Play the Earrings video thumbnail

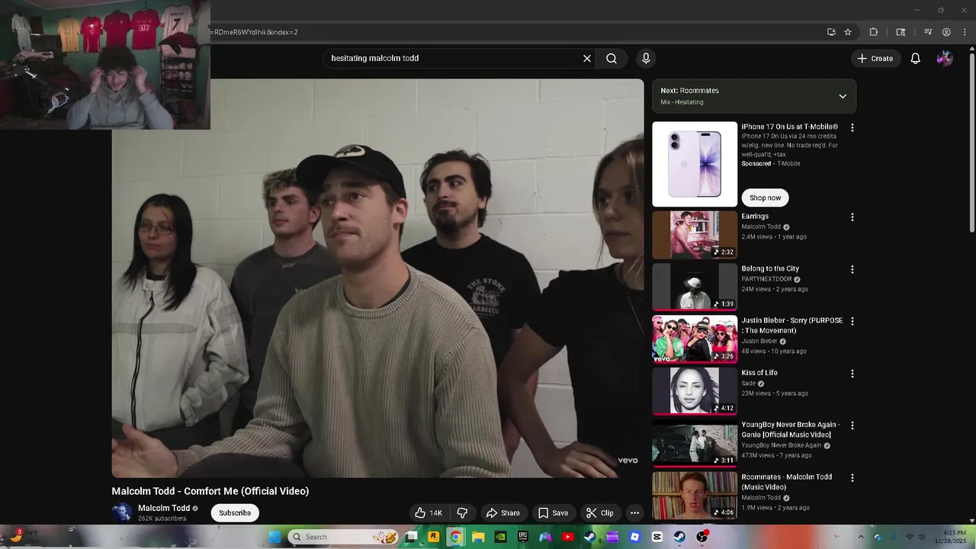(695, 235)
